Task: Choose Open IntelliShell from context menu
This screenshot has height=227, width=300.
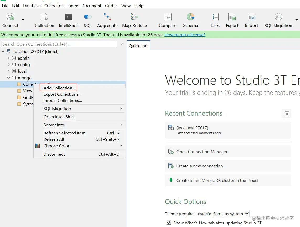Action: (x=79, y=117)
